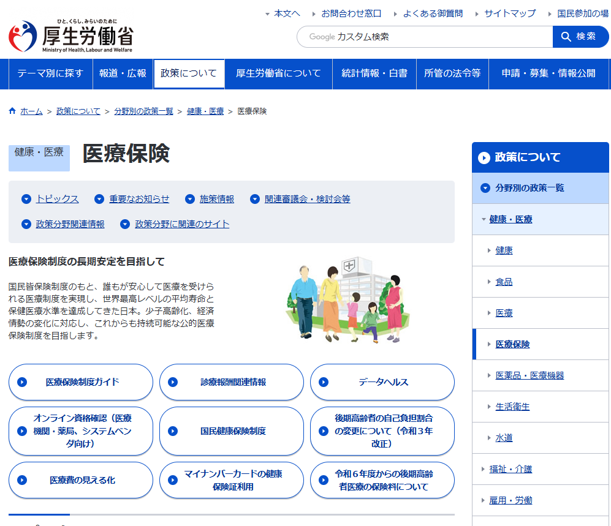This screenshot has height=526, width=611.
Task: Click the family and hospital illustration
Action: pyautogui.click(x=347, y=300)
